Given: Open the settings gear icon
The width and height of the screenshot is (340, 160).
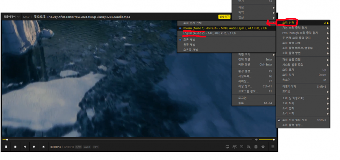Looking at the screenshot, I should (263, 147).
